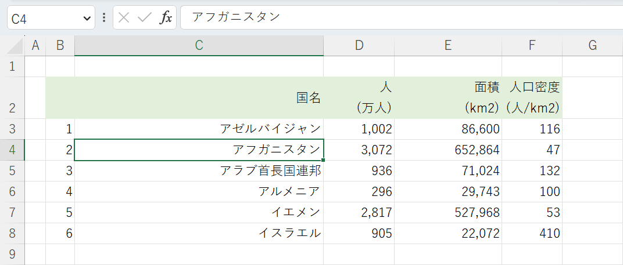This screenshot has height=265, width=623.
Task: Select column F header
Action: (532, 46)
